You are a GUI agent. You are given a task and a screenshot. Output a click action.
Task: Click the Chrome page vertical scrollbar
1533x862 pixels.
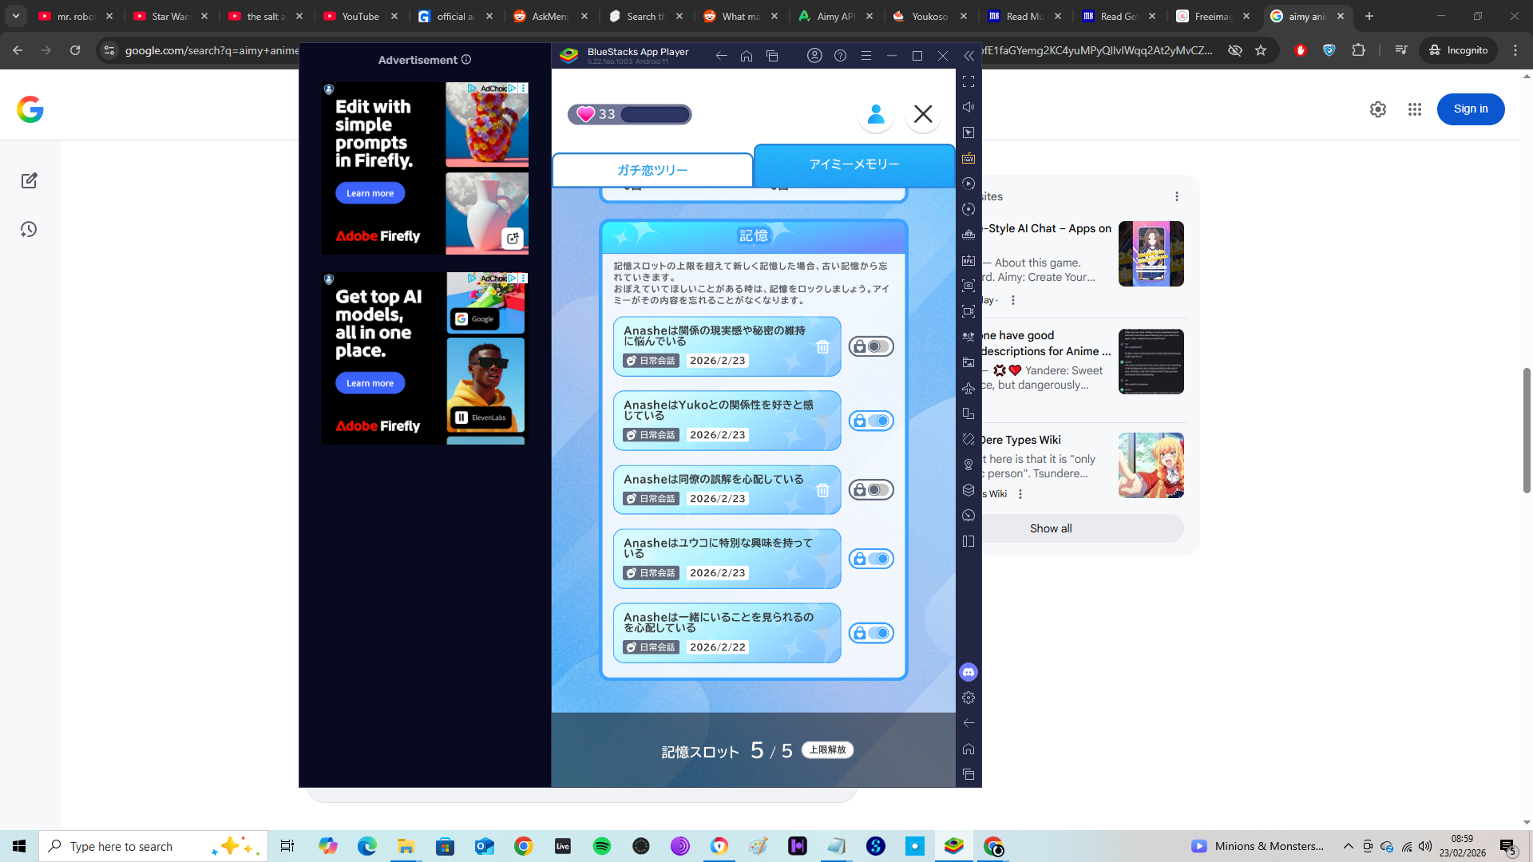(x=1527, y=431)
